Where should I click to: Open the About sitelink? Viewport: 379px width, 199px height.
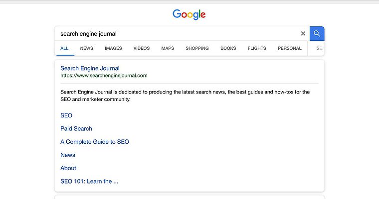pos(68,168)
